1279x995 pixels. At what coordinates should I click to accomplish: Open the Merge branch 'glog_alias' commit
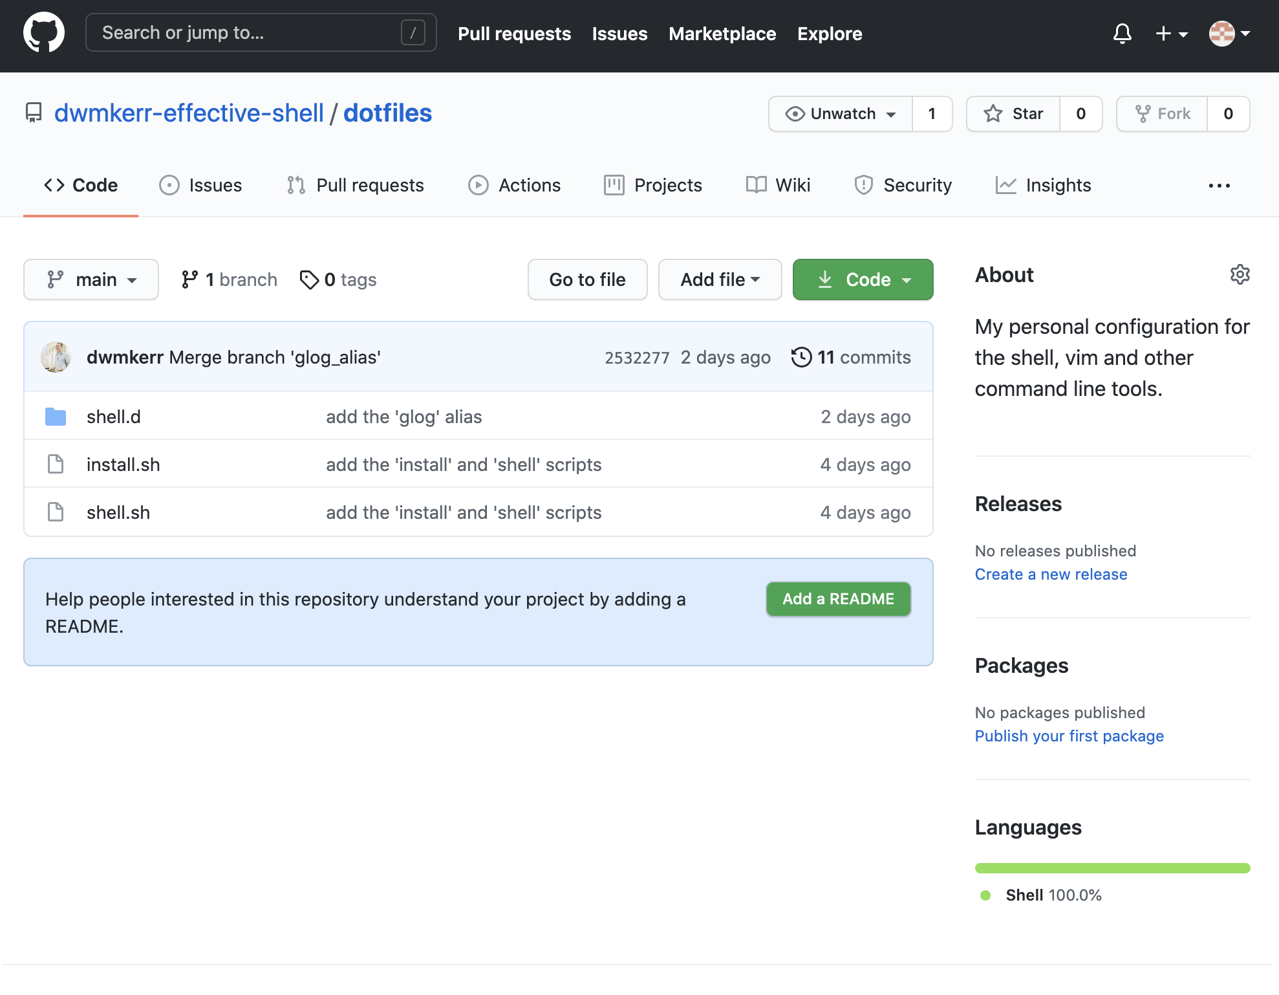[x=275, y=357]
